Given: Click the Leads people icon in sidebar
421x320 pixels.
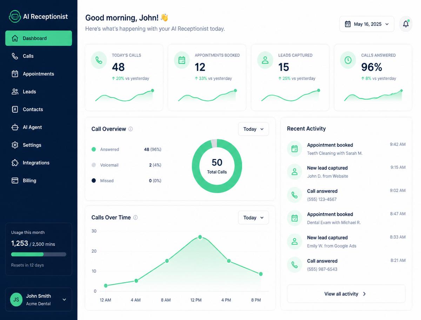Looking at the screenshot, I should coord(15,92).
